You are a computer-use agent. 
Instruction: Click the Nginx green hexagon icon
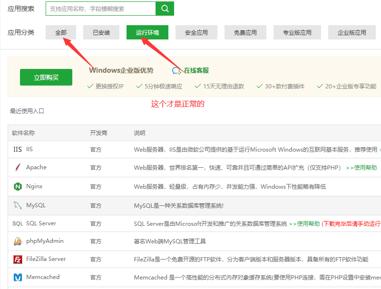point(18,186)
